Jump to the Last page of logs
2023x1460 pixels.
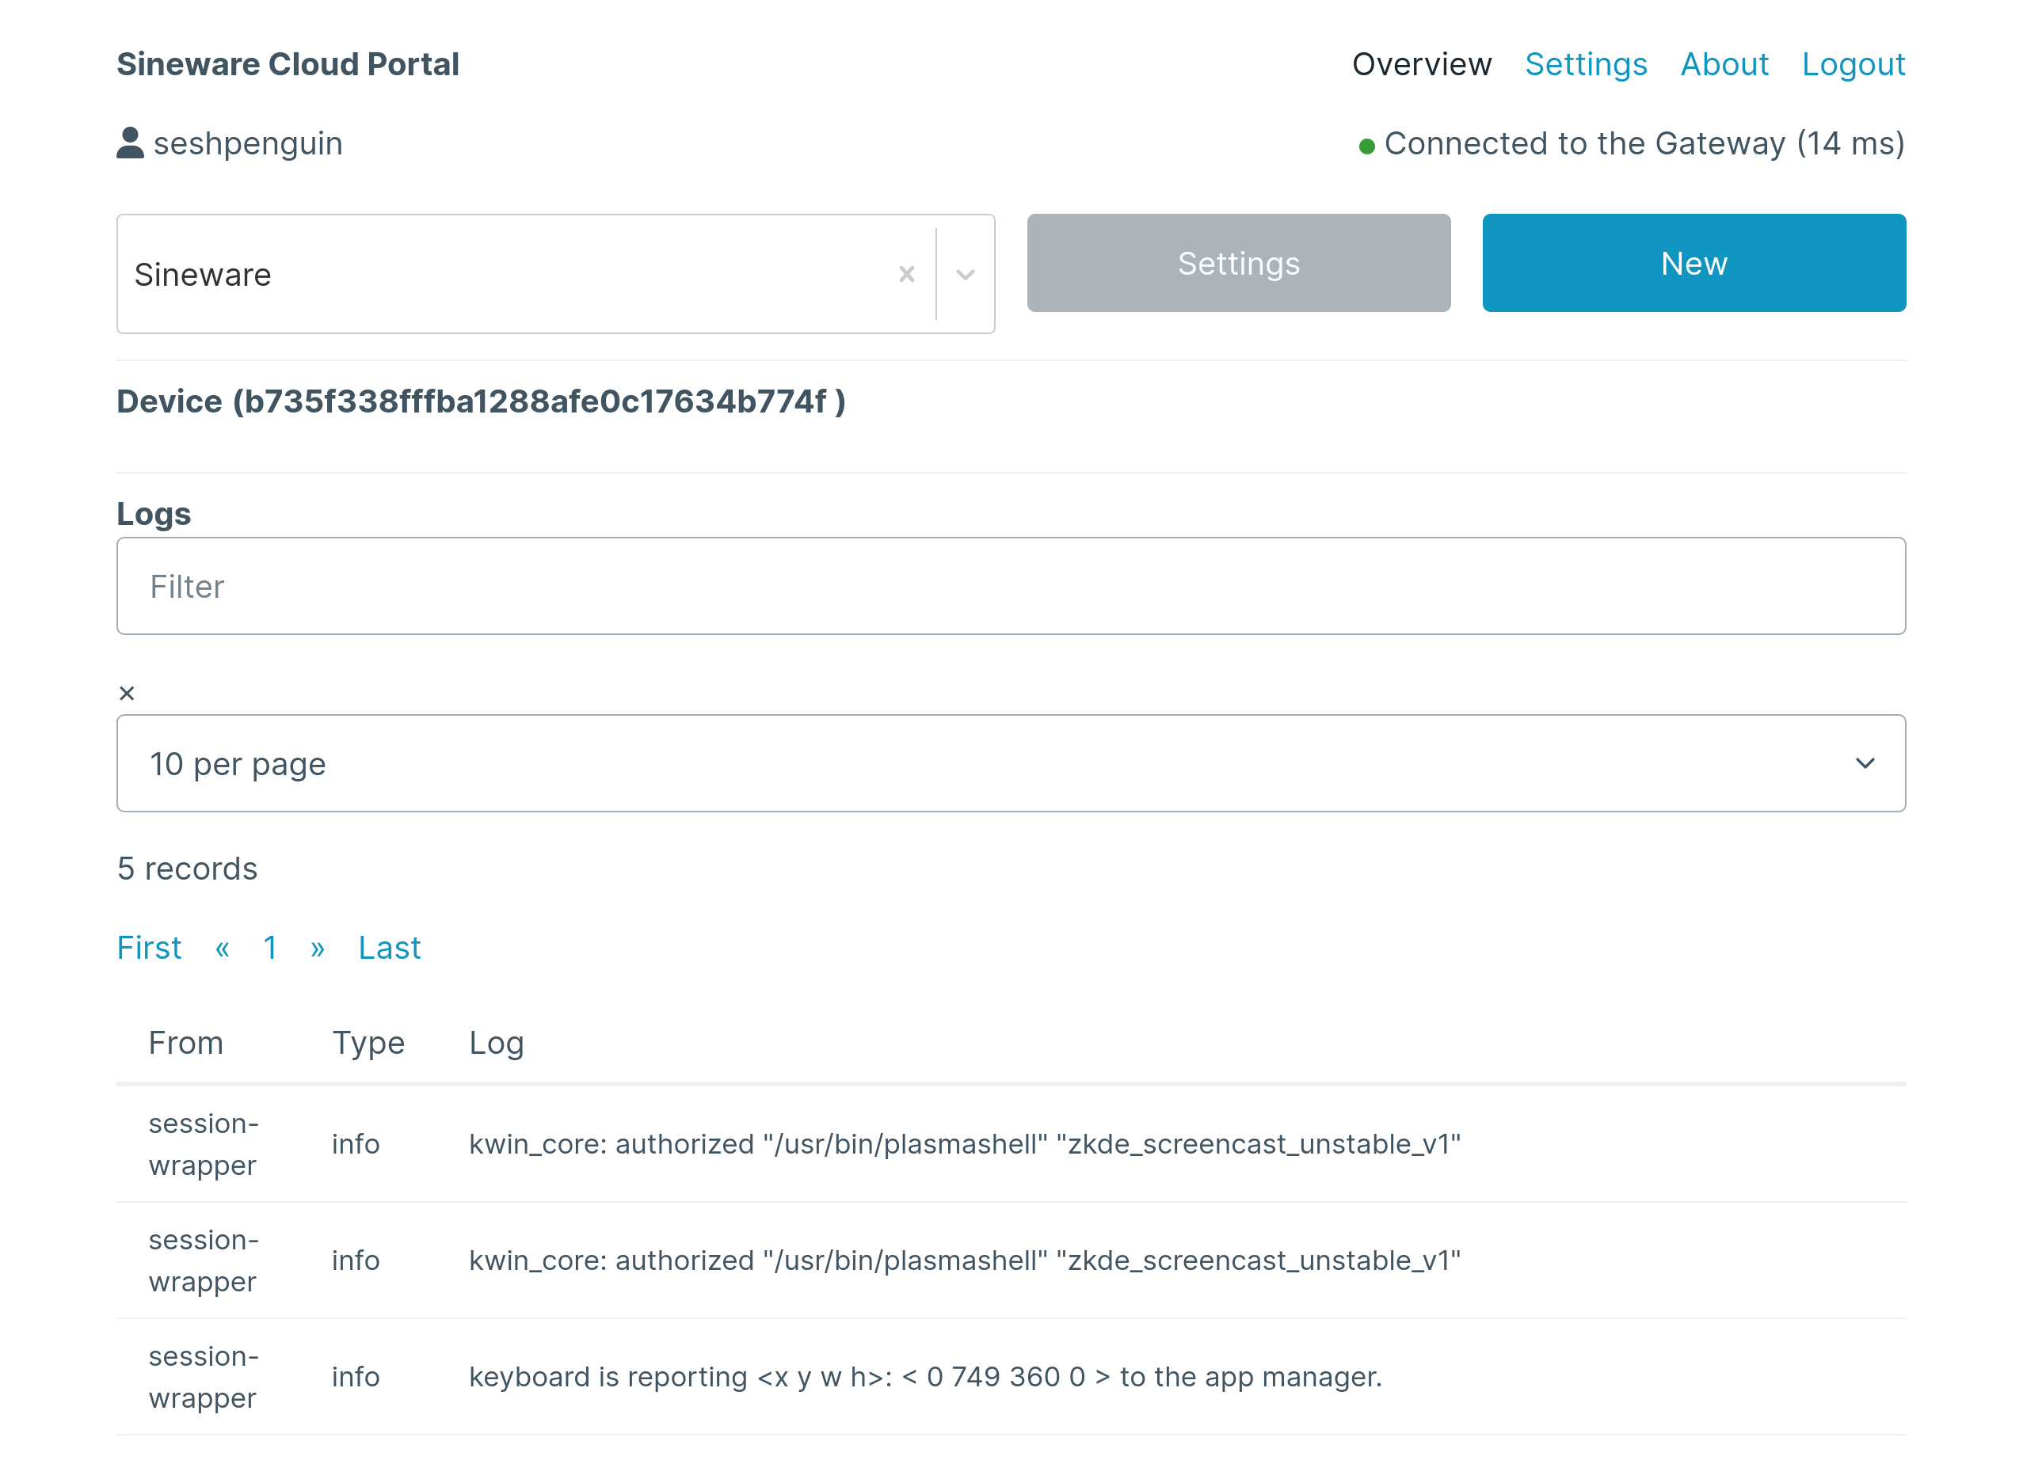coord(389,948)
